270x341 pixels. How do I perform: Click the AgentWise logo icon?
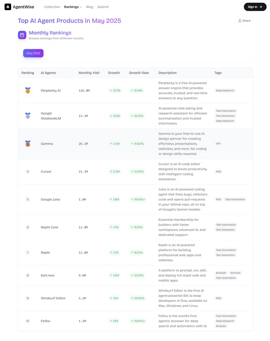click(x=8, y=7)
